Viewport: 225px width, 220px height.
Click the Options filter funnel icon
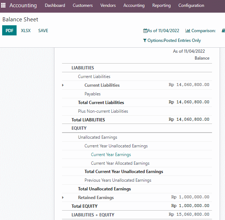(145, 40)
